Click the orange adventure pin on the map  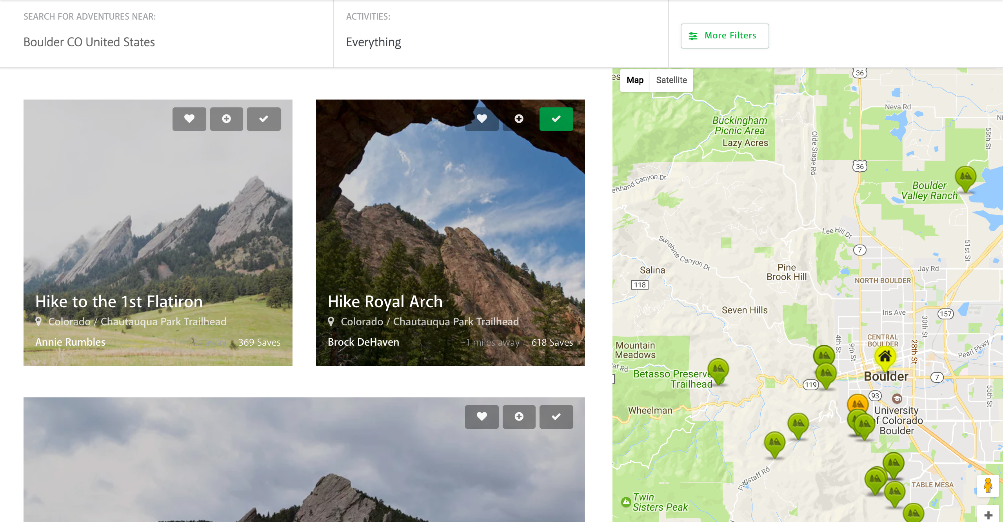[858, 403]
